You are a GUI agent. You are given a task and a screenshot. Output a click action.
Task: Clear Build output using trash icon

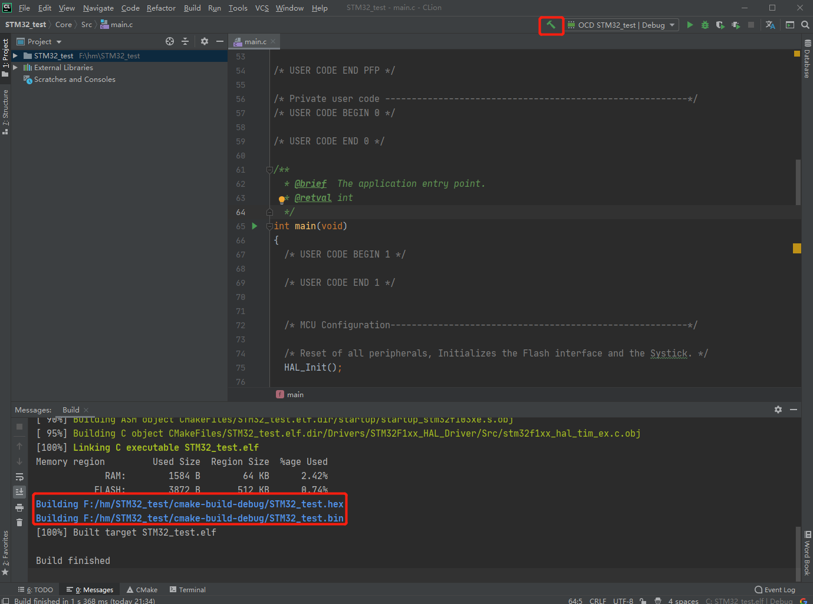click(19, 522)
